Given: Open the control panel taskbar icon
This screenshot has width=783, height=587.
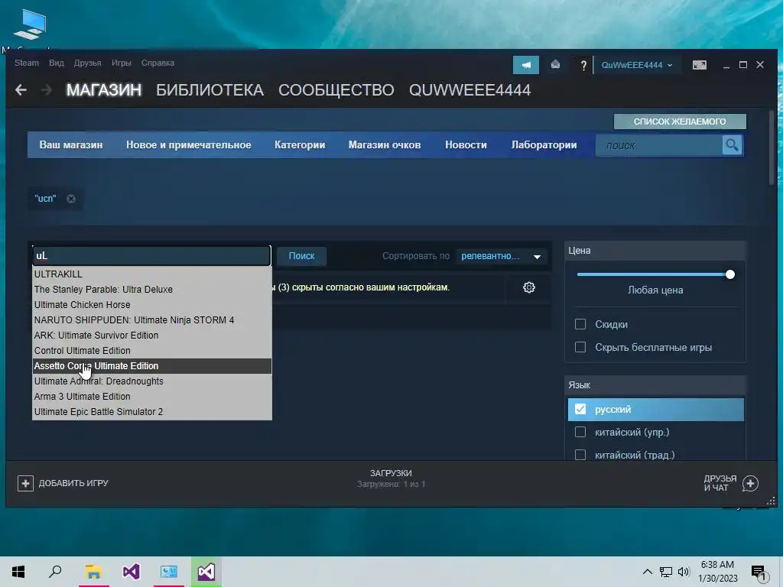Looking at the screenshot, I should 169,572.
